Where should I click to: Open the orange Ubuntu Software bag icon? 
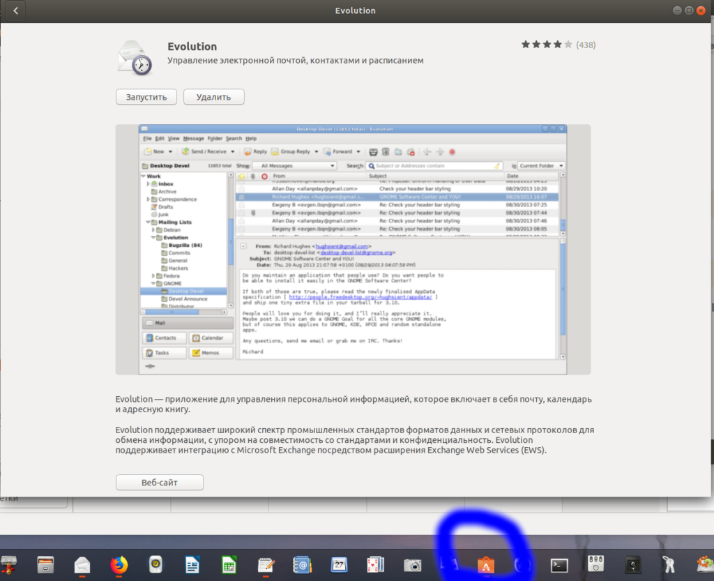tap(486, 566)
